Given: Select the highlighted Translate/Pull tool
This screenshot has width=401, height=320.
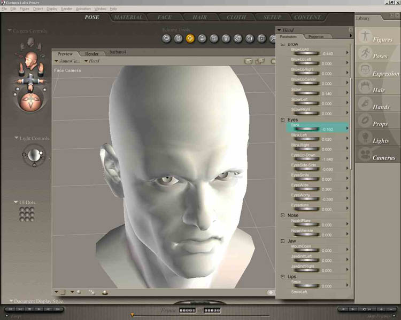Looking at the screenshot, I should coord(190,38).
